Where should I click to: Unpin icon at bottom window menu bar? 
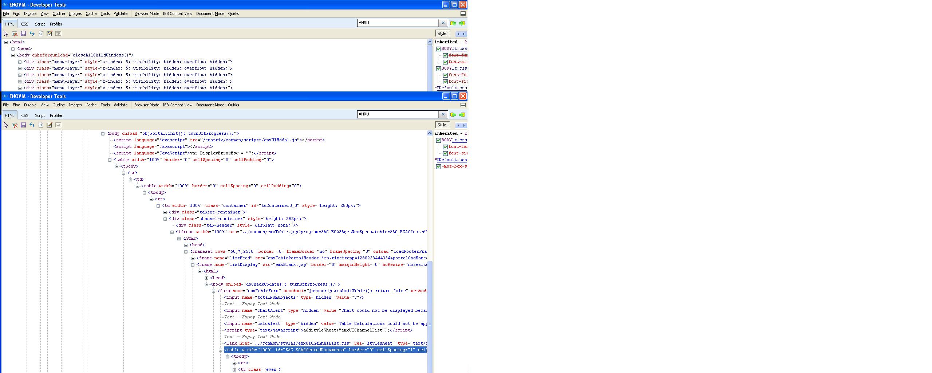click(x=463, y=105)
